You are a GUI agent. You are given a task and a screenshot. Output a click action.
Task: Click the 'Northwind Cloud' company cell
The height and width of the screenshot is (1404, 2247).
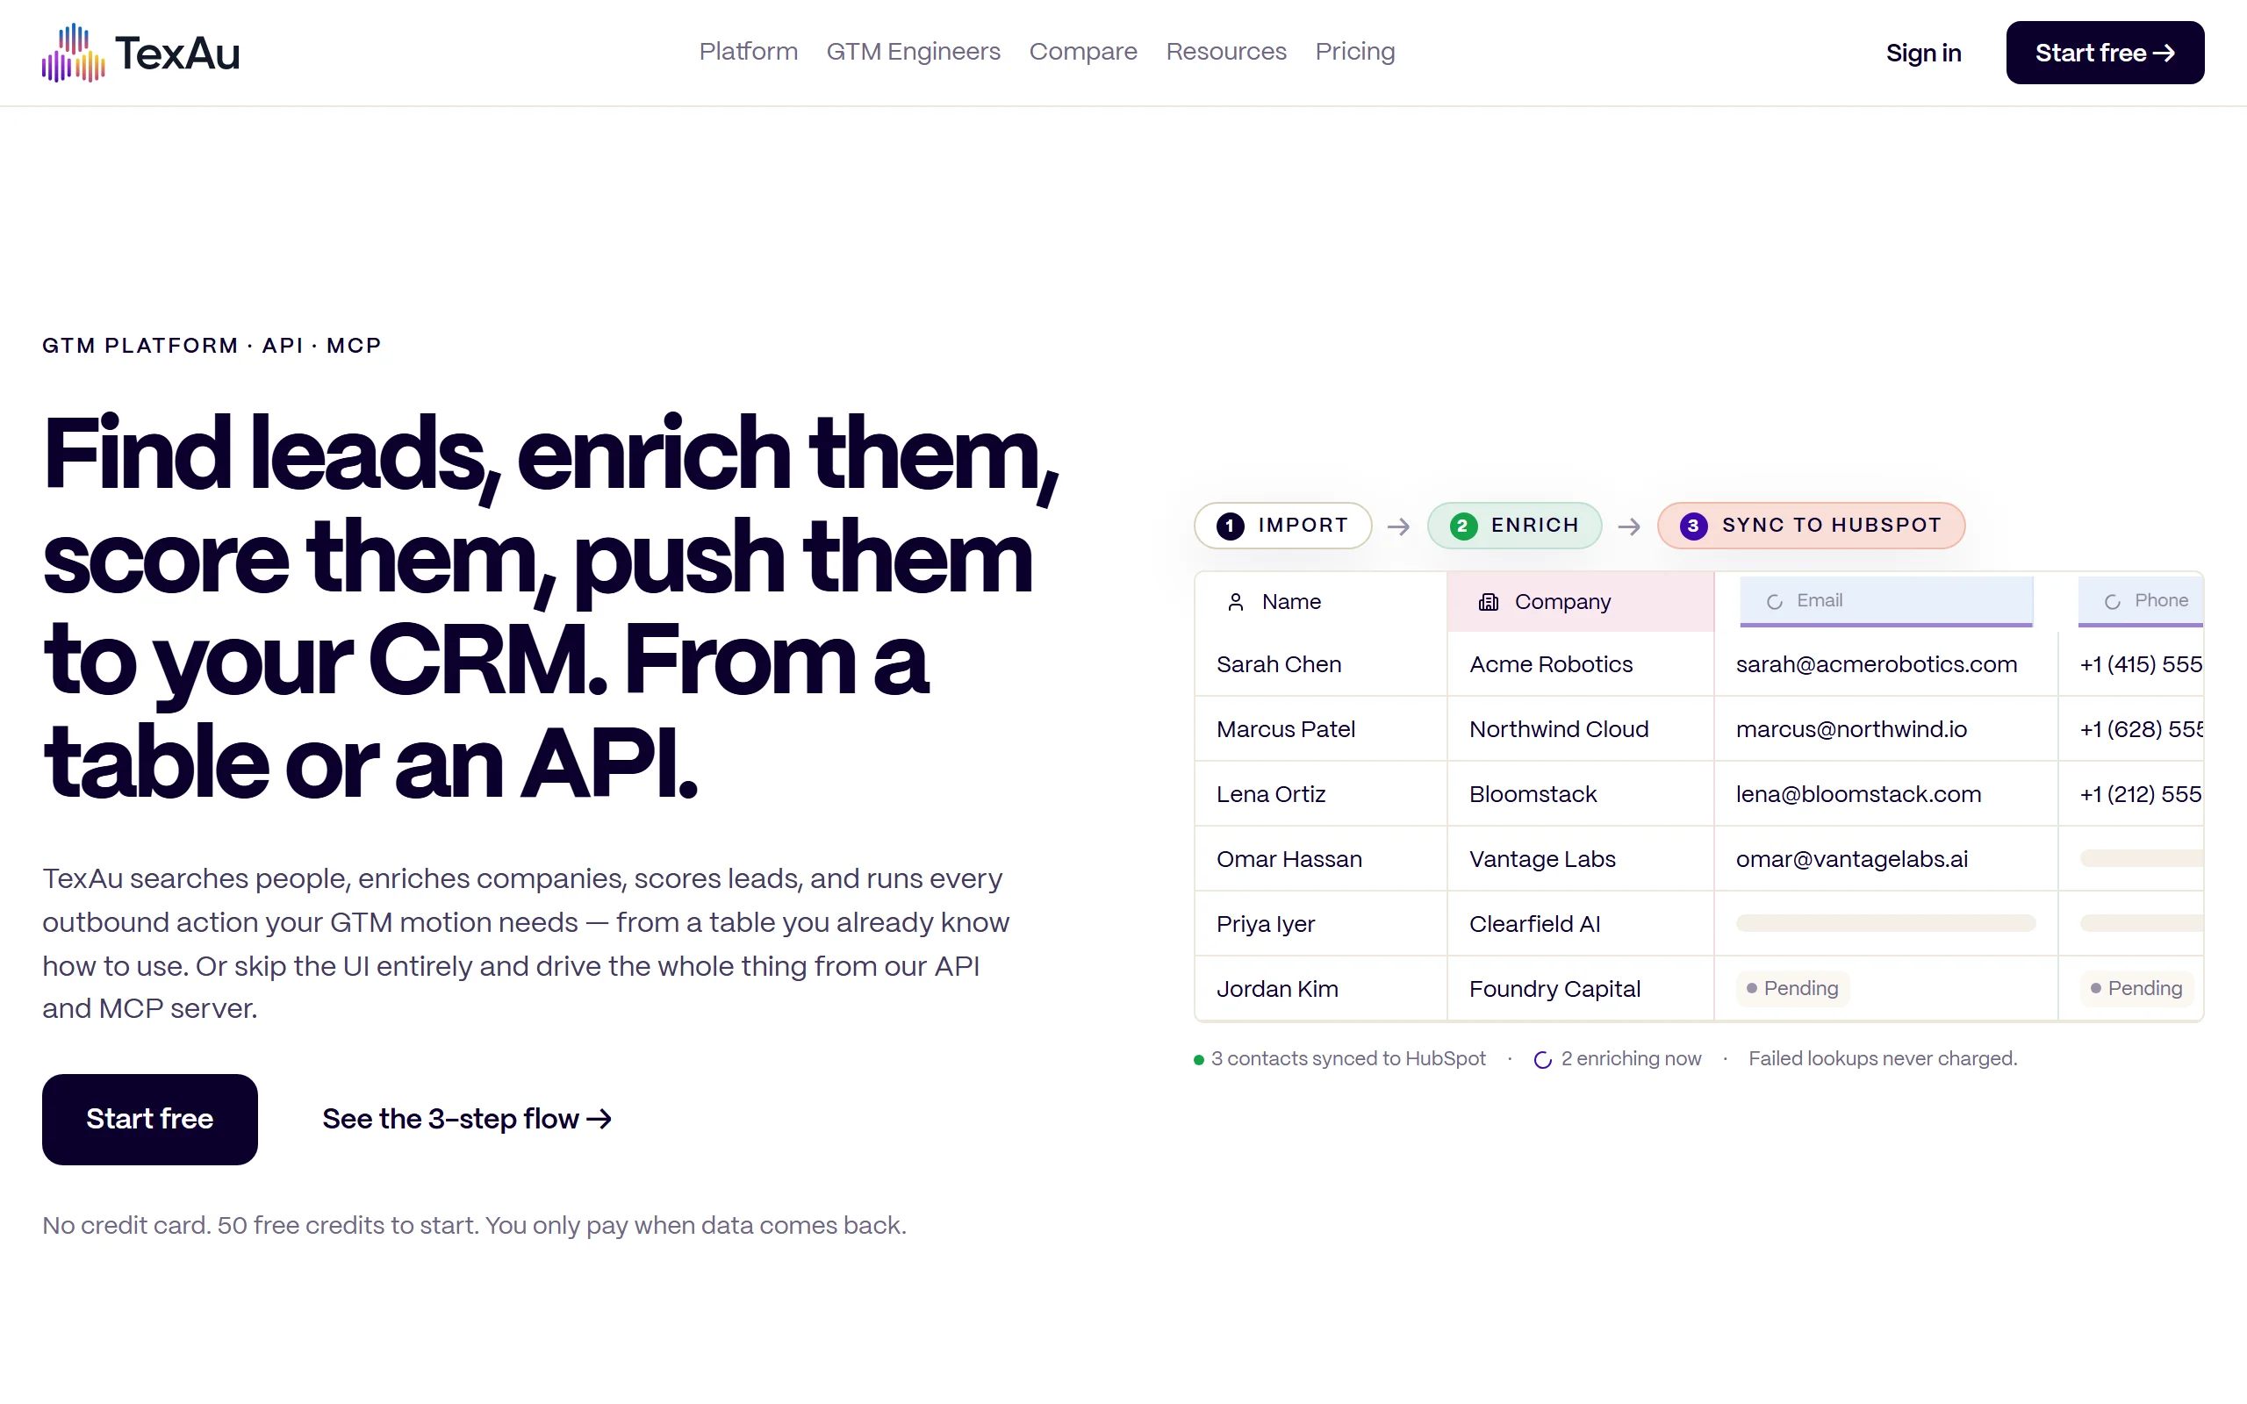(x=1580, y=729)
